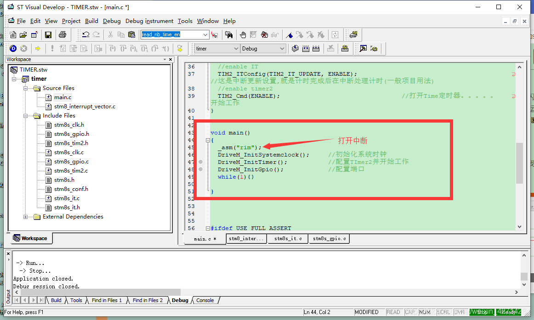Click editor scroll down arrow
Viewport: 534px width, 320px height.
pyautogui.click(x=519, y=227)
